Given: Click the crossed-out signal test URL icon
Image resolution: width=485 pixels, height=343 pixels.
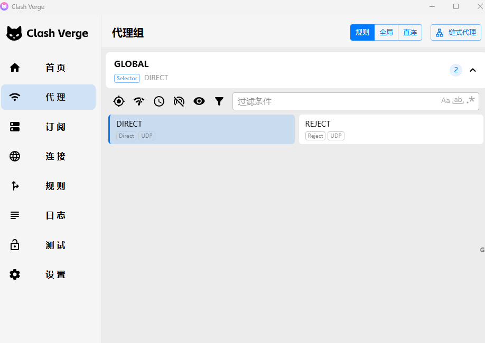Looking at the screenshot, I should 179,101.
